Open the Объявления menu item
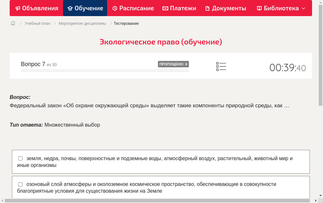The image size is (323, 203). click(x=36, y=8)
